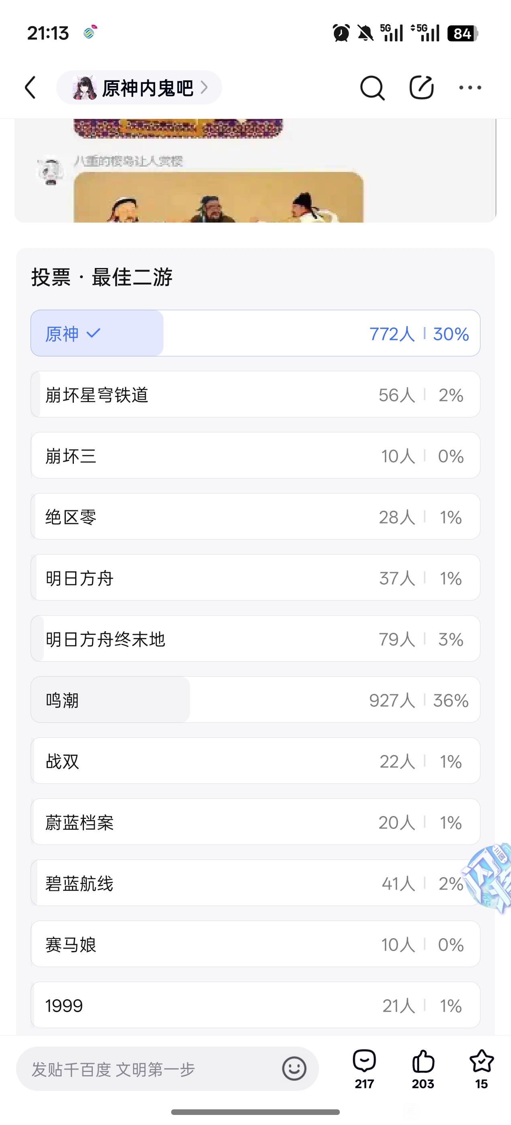Tap the star favorite icon
Image resolution: width=511 pixels, height=1125 pixels.
(x=481, y=1061)
